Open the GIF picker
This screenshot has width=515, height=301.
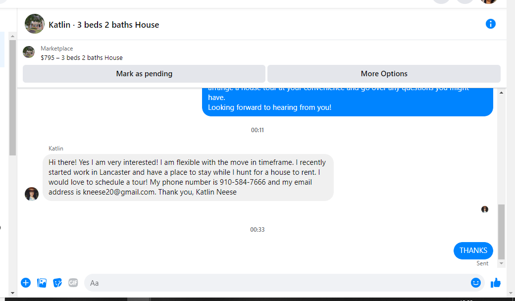click(x=73, y=283)
